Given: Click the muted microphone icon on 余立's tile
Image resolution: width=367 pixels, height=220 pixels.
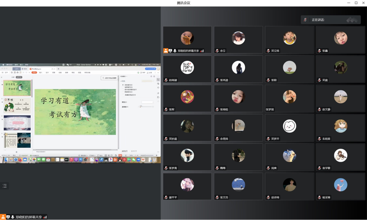Looking at the screenshot, I should 217,51.
